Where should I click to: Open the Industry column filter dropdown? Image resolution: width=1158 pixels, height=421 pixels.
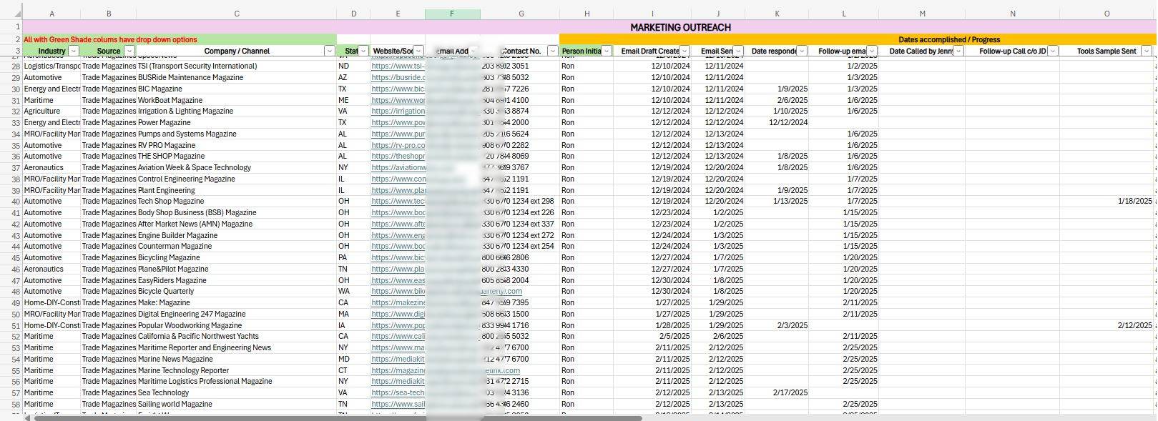(x=73, y=51)
